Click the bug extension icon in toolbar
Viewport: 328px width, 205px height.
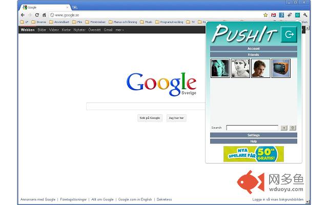(289, 15)
